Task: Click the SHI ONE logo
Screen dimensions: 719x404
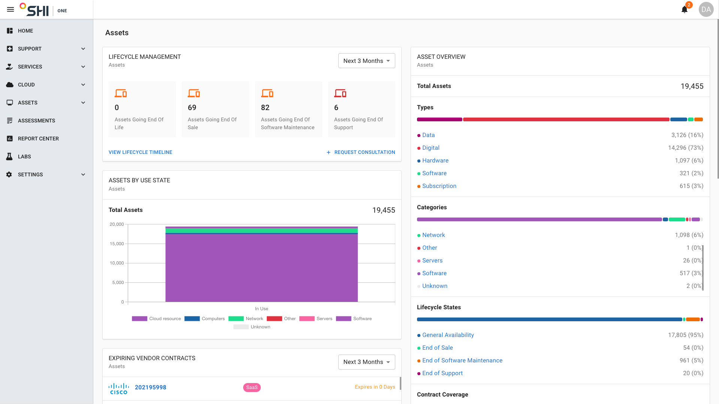Action: click(x=43, y=10)
